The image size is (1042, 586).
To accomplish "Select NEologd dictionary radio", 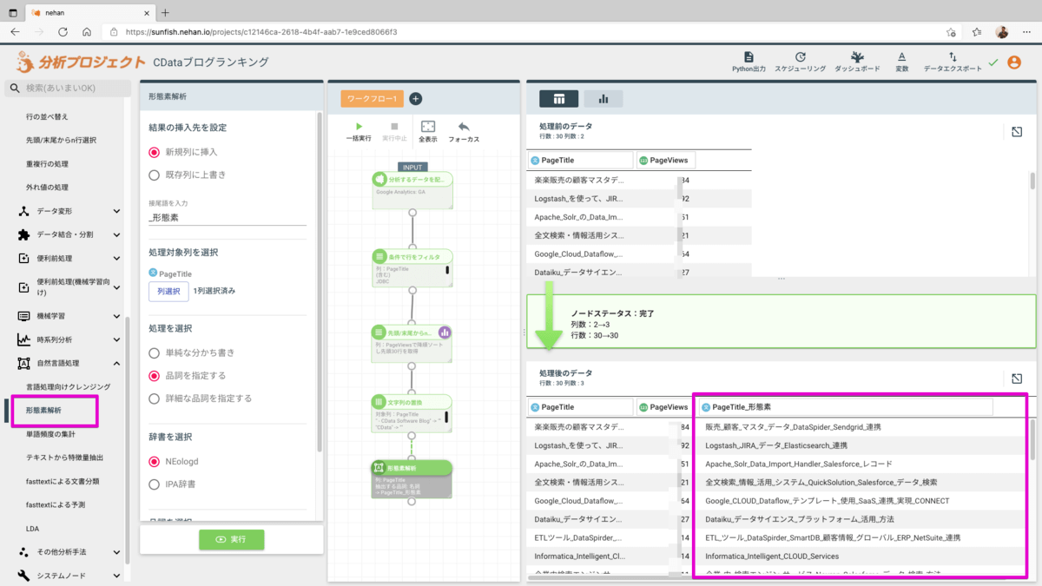I will [155, 462].
